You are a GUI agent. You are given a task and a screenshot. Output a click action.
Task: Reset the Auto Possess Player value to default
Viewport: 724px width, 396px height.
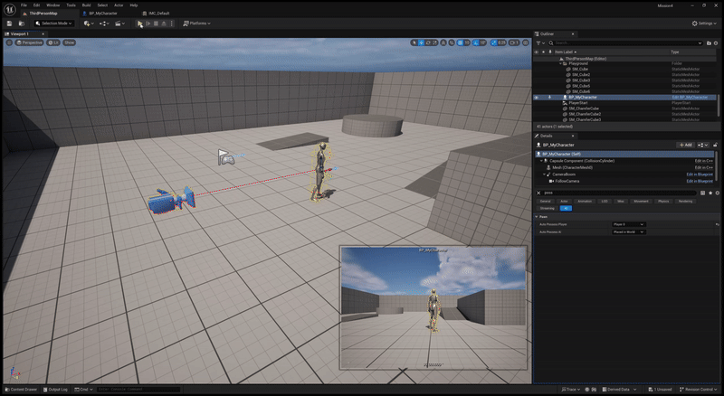[x=717, y=224]
